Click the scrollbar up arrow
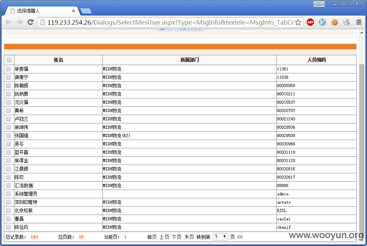The height and width of the screenshot is (246, 367). click(x=362, y=33)
